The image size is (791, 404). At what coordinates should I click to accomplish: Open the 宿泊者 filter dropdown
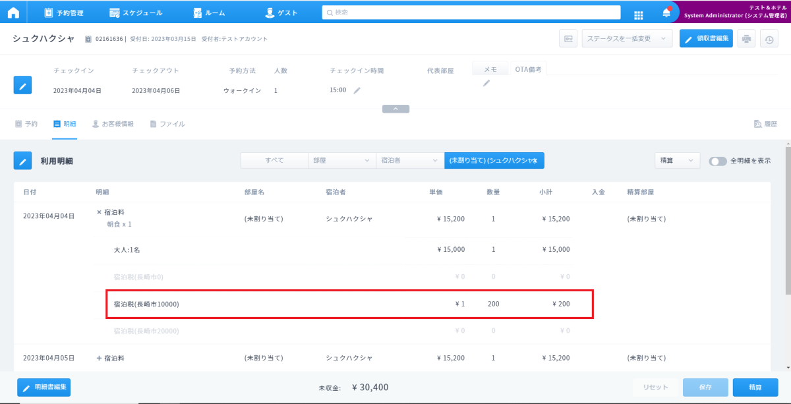(x=409, y=160)
